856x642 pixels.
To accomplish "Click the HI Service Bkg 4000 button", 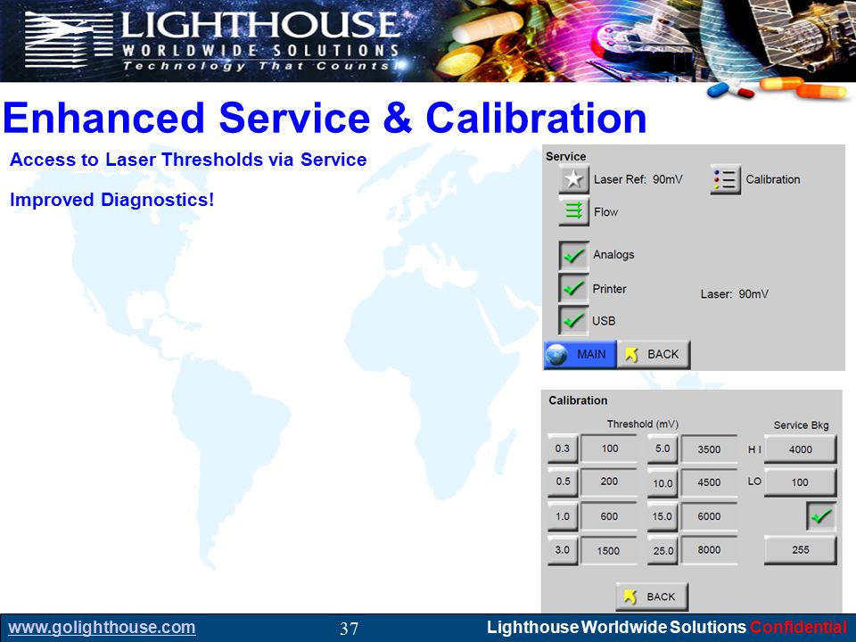I will pos(800,449).
